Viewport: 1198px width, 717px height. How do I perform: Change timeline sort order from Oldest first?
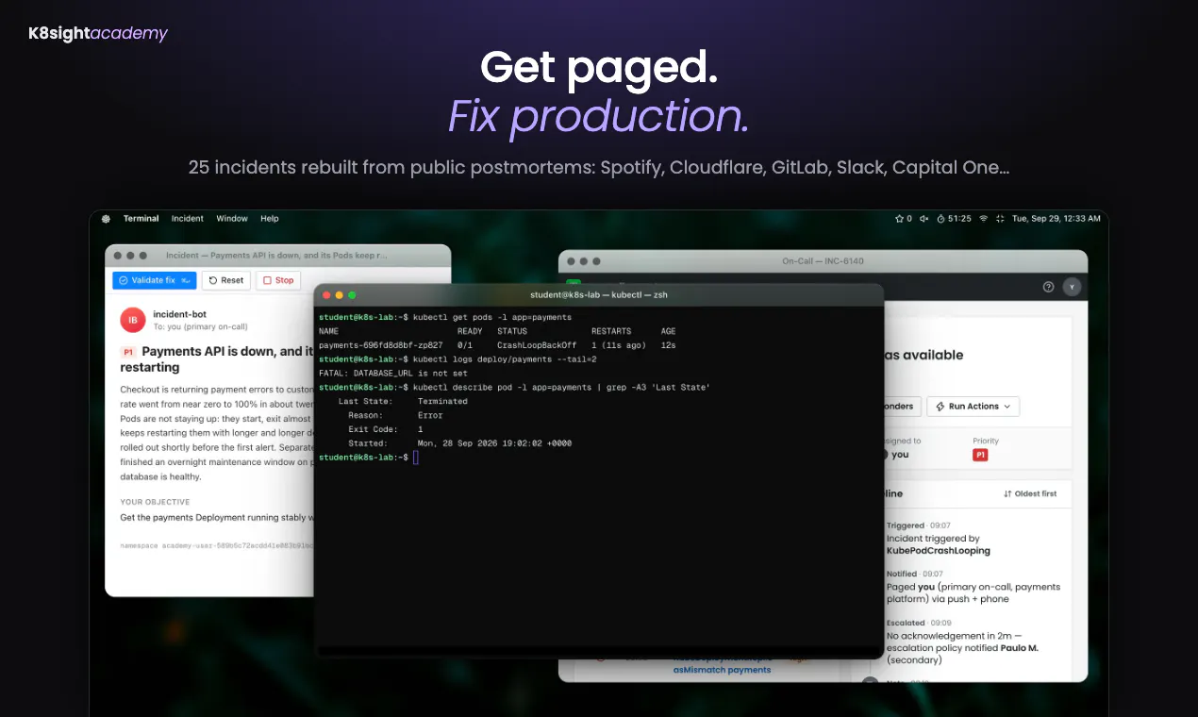[1030, 493]
